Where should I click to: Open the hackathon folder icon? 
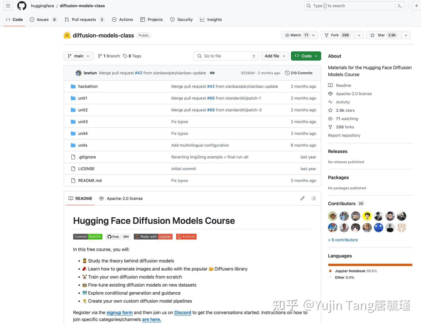tap(73, 86)
